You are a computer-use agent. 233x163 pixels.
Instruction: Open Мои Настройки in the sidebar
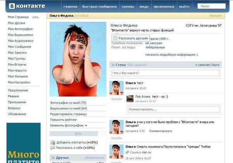coord(19,82)
